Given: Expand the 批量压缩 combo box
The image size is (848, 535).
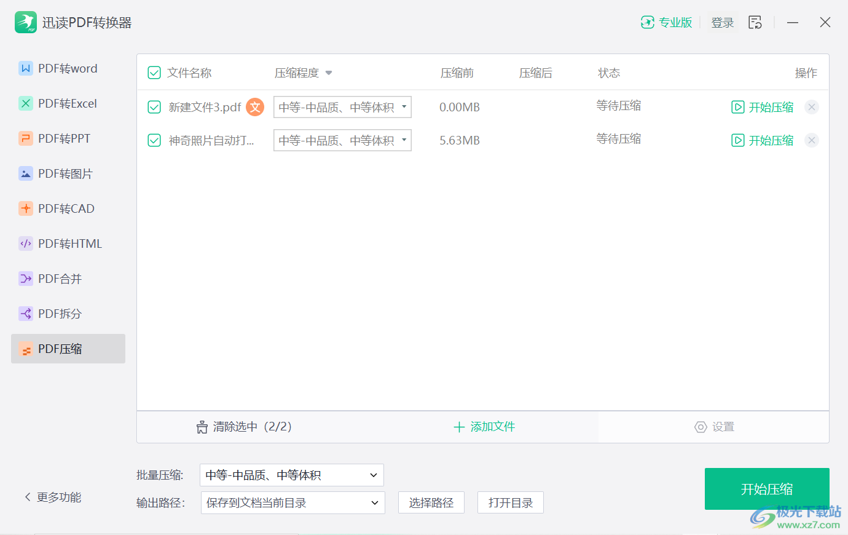Looking at the screenshot, I should [292, 475].
